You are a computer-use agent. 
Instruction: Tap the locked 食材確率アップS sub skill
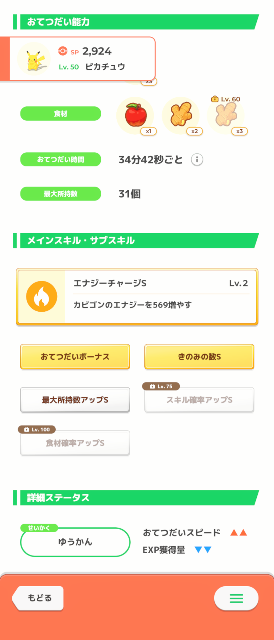[x=75, y=443]
